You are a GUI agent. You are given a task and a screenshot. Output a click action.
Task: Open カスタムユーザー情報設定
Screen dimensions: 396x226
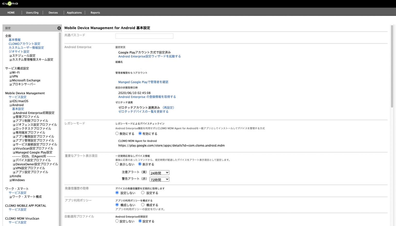(26, 48)
